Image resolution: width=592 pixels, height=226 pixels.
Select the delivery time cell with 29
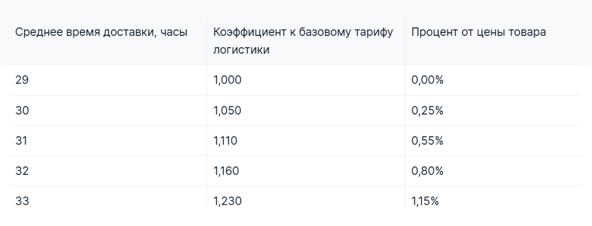[x=23, y=80]
